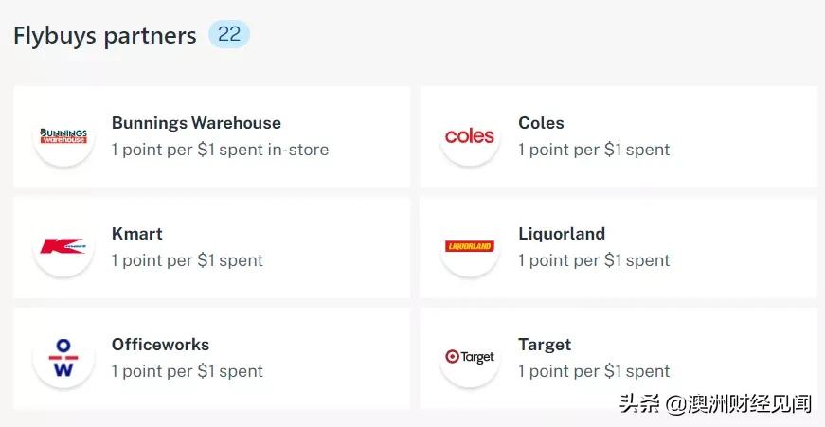The height and width of the screenshot is (427, 825).
Task: Click the Kmart points rate description
Action: click(x=187, y=260)
